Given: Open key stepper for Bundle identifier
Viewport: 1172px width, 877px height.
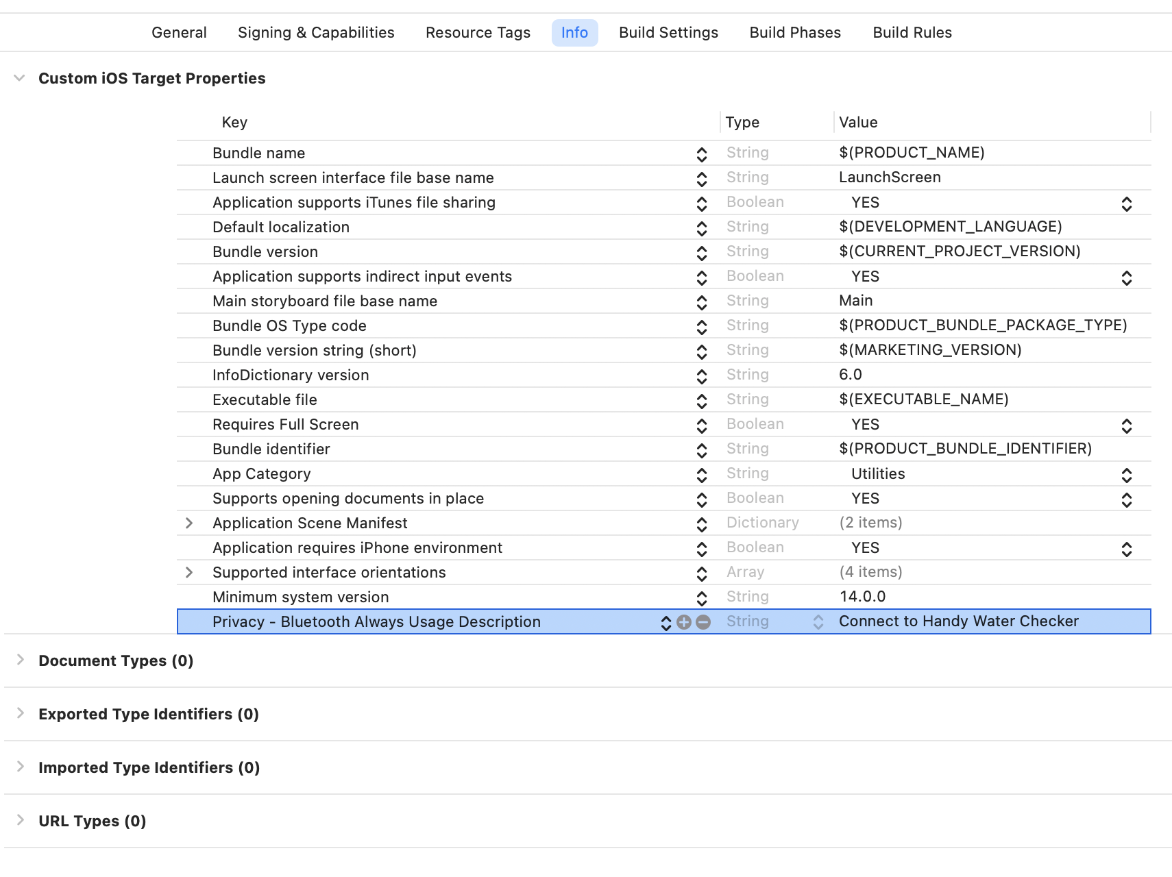Looking at the screenshot, I should coord(701,450).
